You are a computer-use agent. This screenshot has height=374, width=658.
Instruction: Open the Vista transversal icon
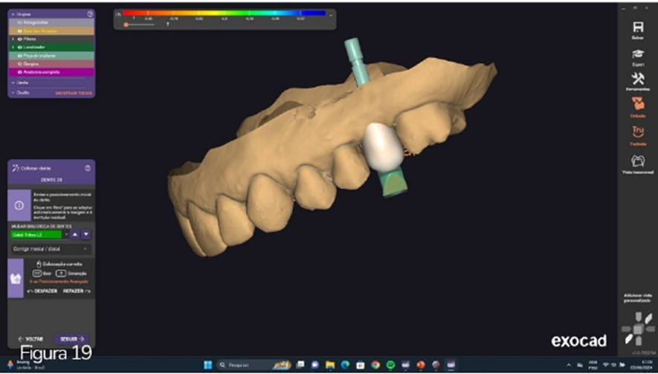(x=637, y=161)
